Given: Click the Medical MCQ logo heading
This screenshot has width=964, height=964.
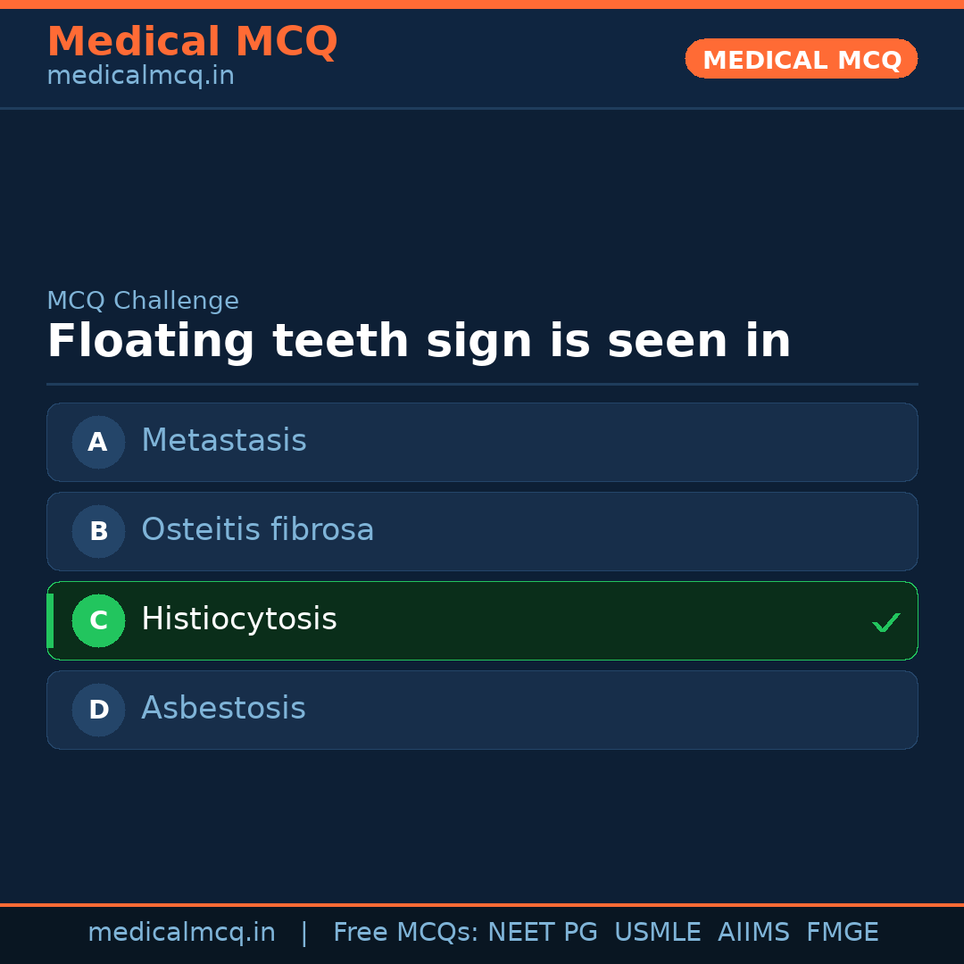Looking at the screenshot, I should (x=192, y=41).
